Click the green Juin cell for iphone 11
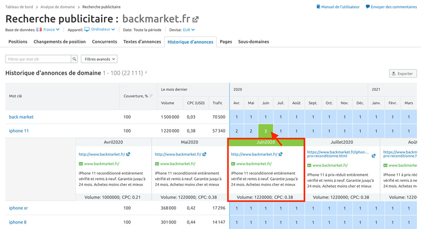Viewport: 421px width, 229px height. (266, 131)
